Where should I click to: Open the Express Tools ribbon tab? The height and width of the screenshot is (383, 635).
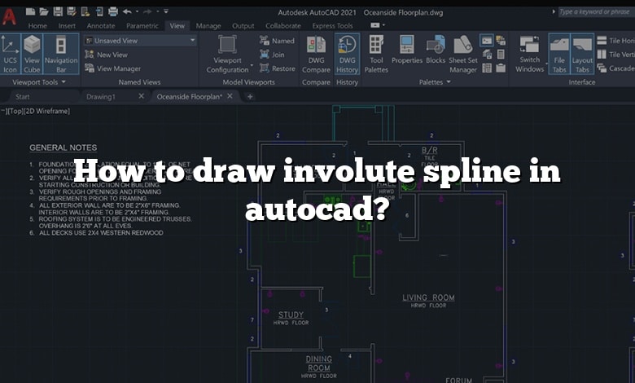pos(332,25)
